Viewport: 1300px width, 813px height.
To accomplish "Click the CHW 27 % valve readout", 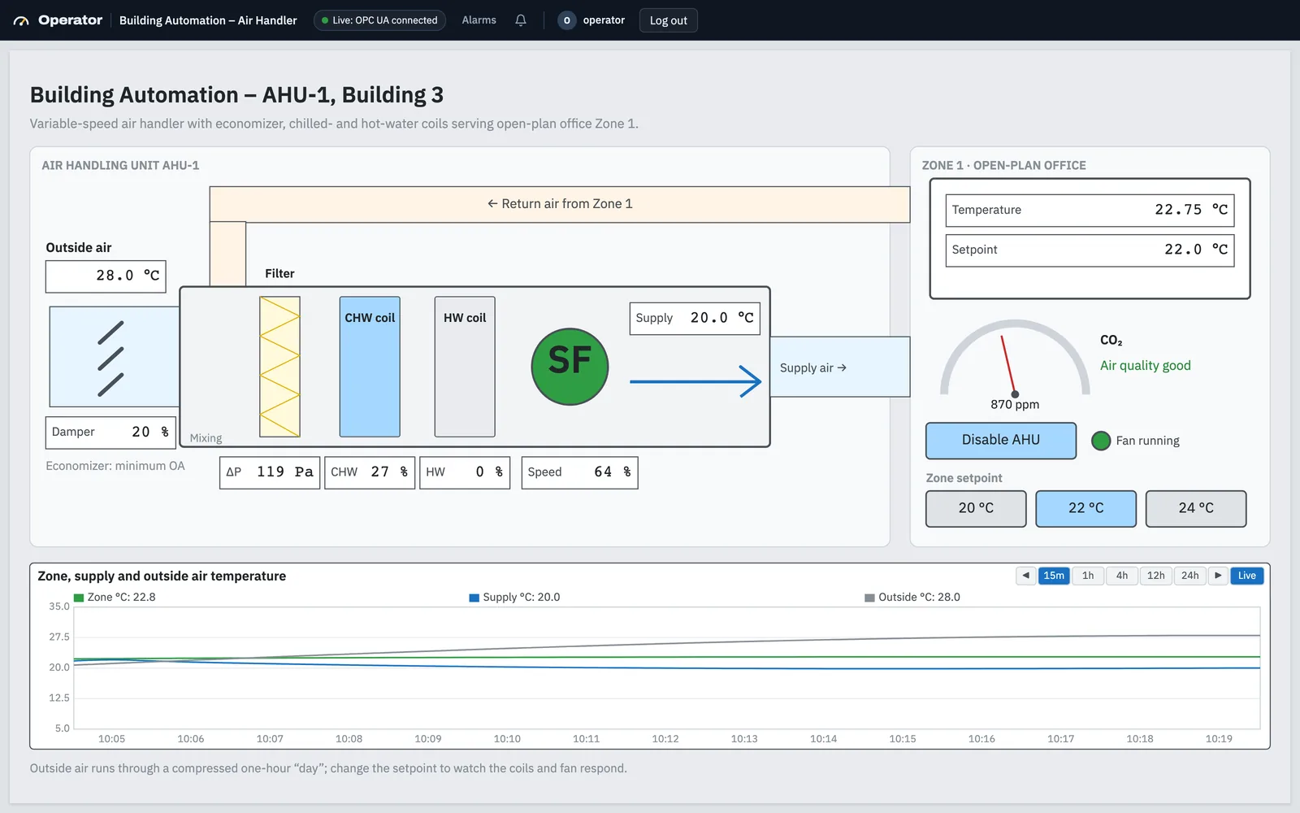I will click(x=370, y=473).
